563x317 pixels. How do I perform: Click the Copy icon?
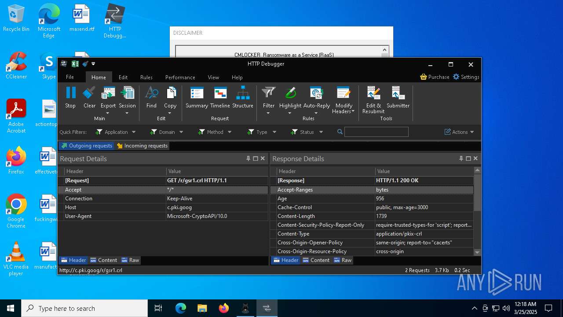tap(170, 93)
